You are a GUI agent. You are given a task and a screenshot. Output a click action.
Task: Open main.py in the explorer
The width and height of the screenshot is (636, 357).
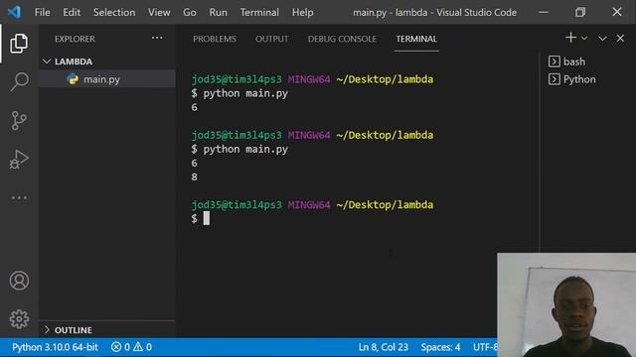pos(107,79)
